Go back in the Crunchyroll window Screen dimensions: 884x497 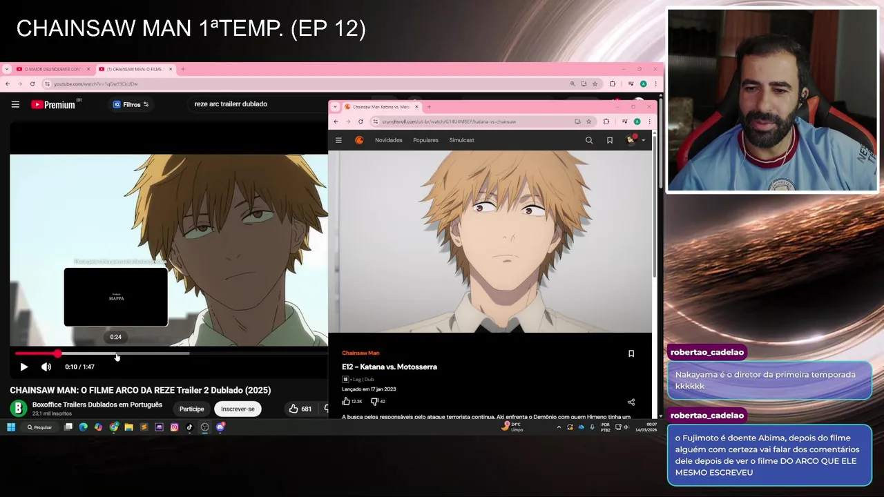point(336,121)
